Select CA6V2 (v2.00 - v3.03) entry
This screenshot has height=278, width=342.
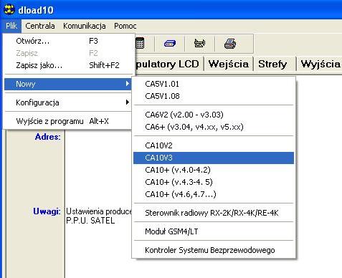tap(214, 115)
